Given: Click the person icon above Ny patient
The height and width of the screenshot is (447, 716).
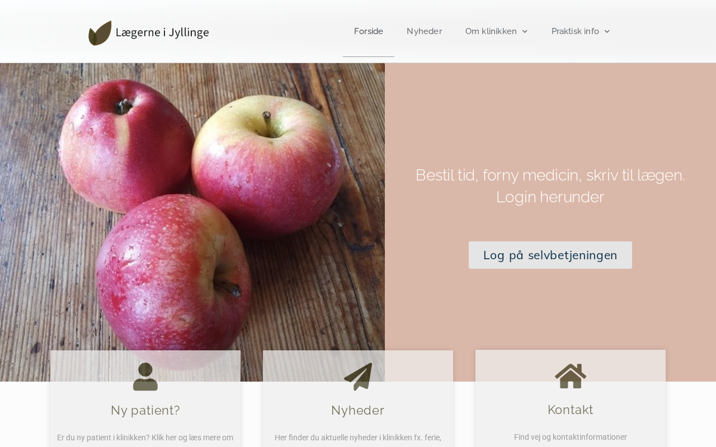Looking at the screenshot, I should tap(145, 377).
